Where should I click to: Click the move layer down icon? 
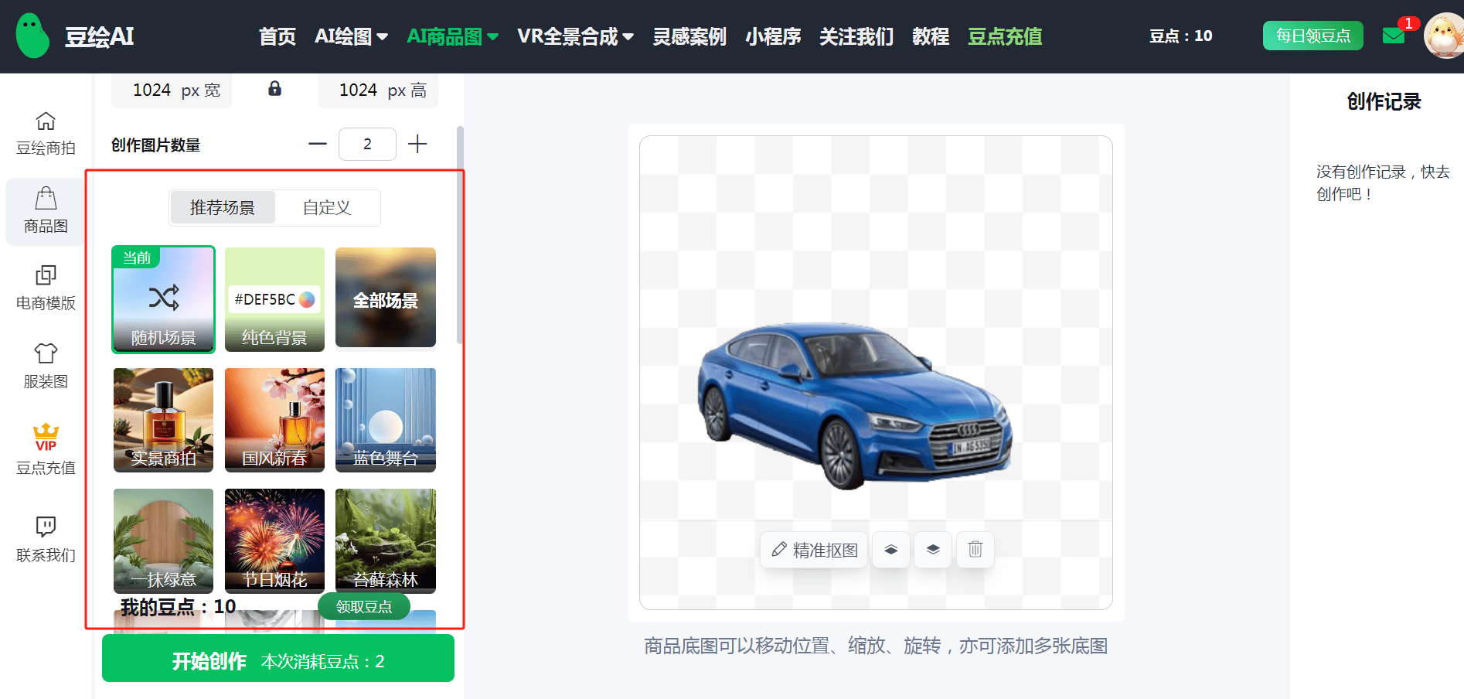(x=932, y=550)
